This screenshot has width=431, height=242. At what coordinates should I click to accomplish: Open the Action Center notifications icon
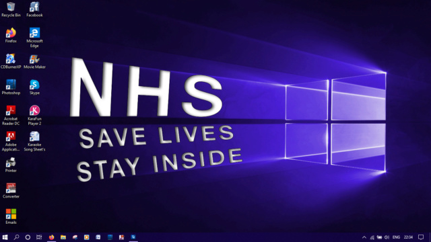[421, 237]
